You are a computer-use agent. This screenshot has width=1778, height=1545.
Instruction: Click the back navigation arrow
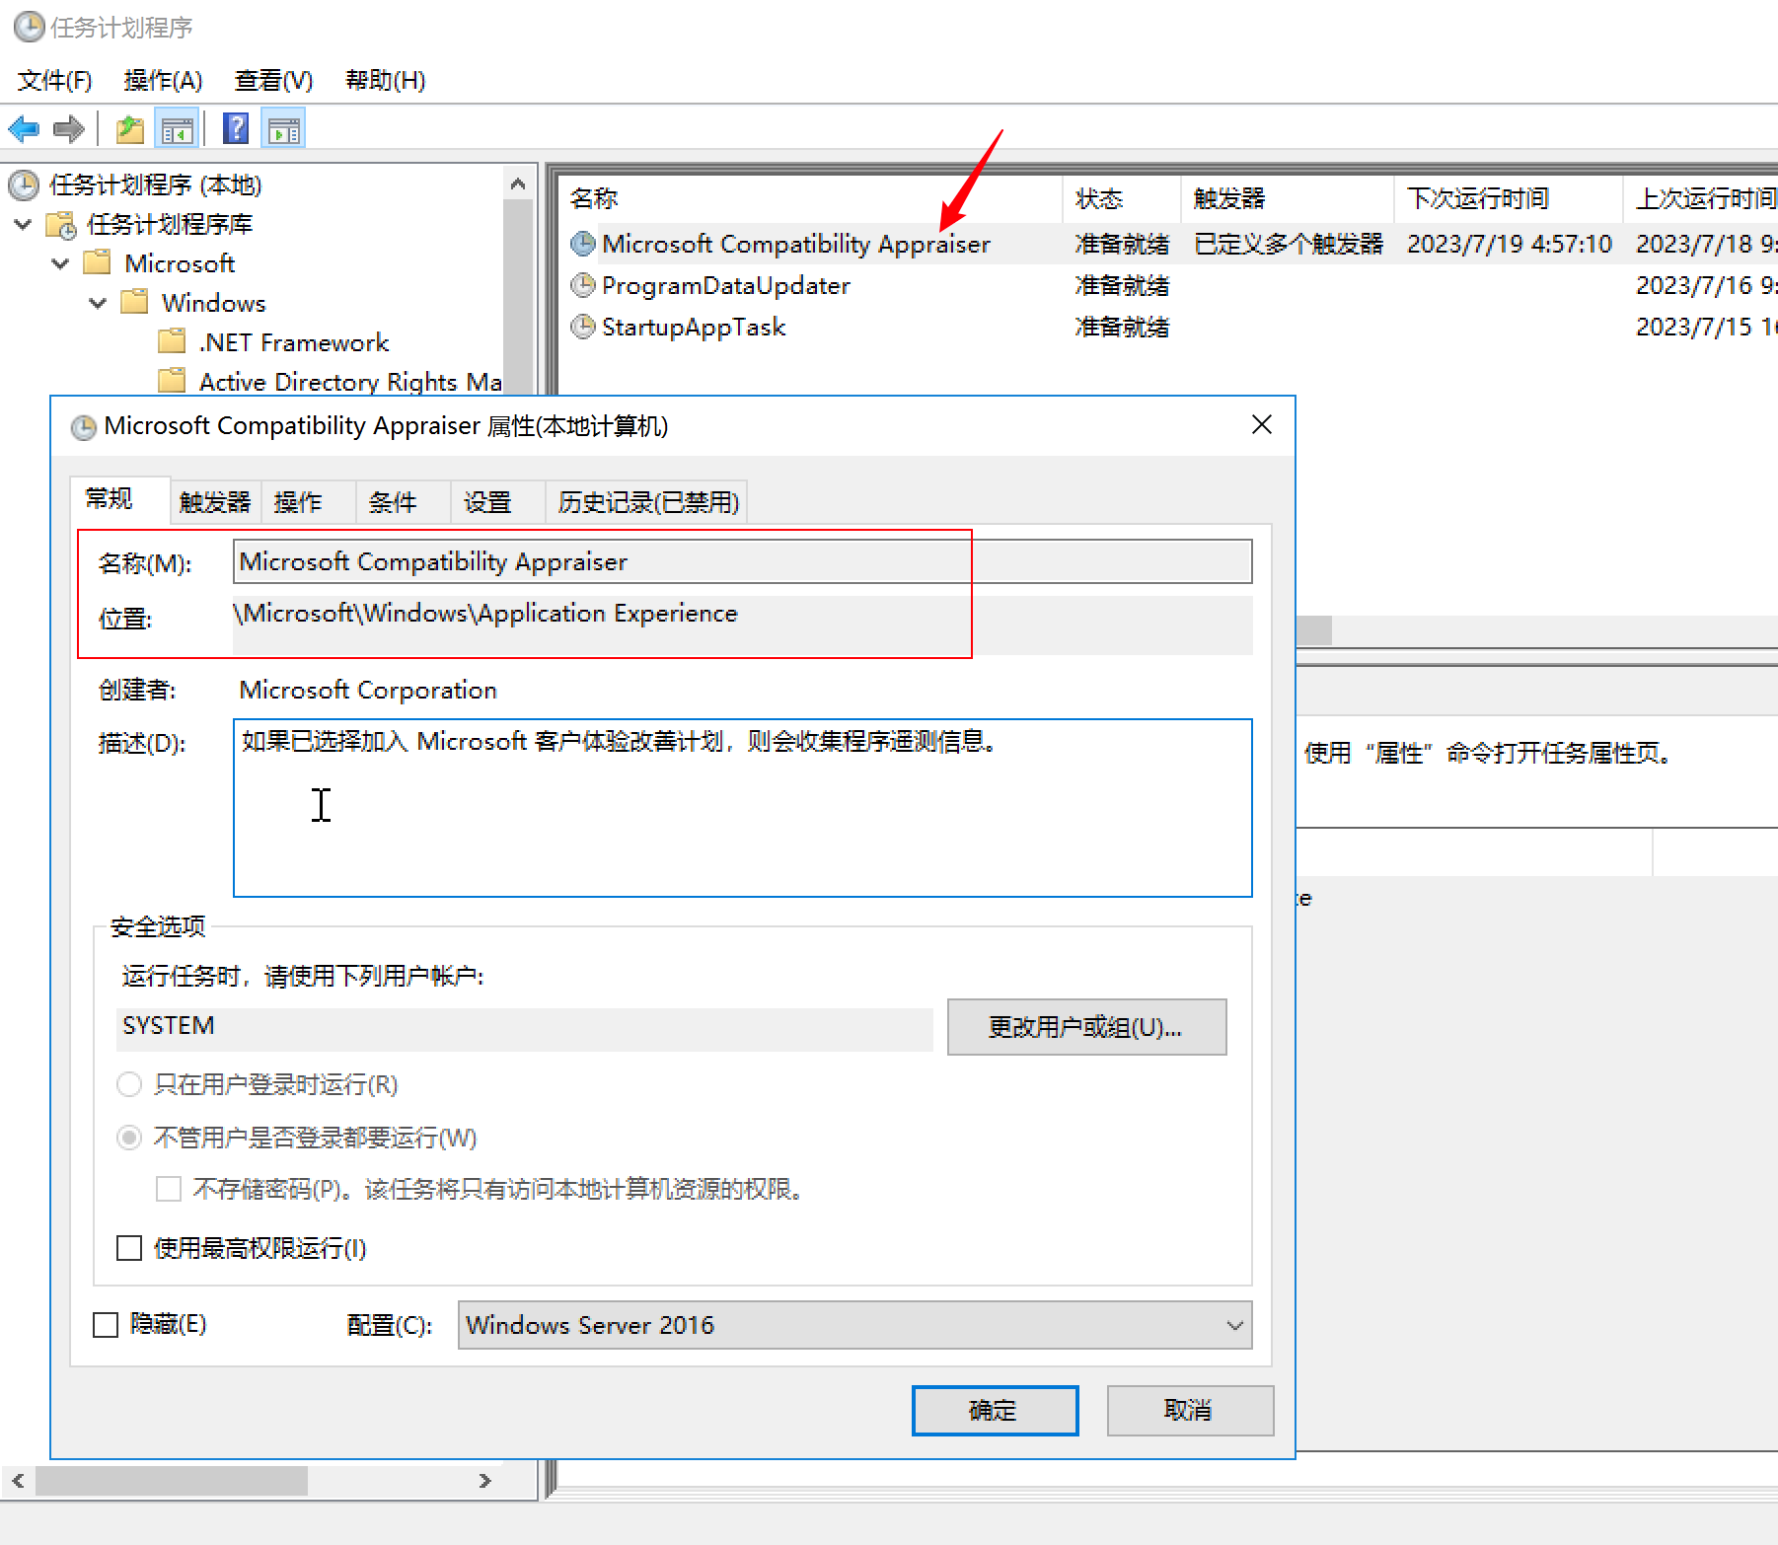(24, 128)
